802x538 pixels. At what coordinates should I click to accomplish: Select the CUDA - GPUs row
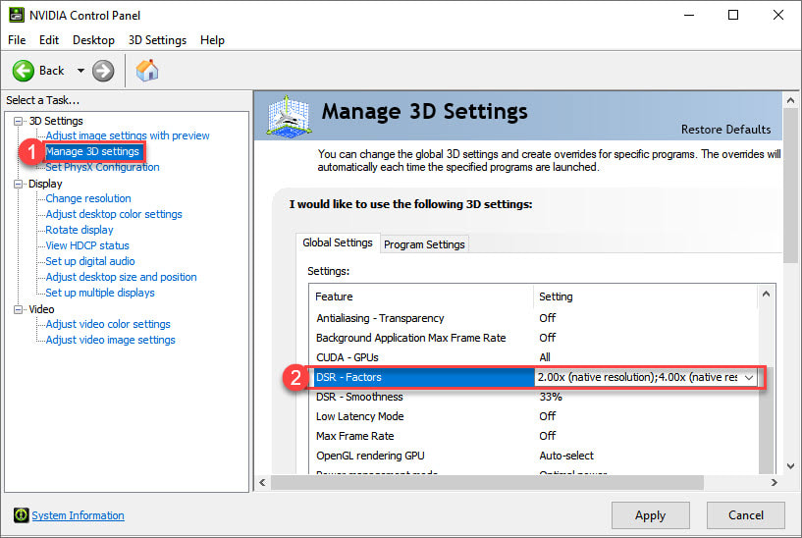pos(533,357)
